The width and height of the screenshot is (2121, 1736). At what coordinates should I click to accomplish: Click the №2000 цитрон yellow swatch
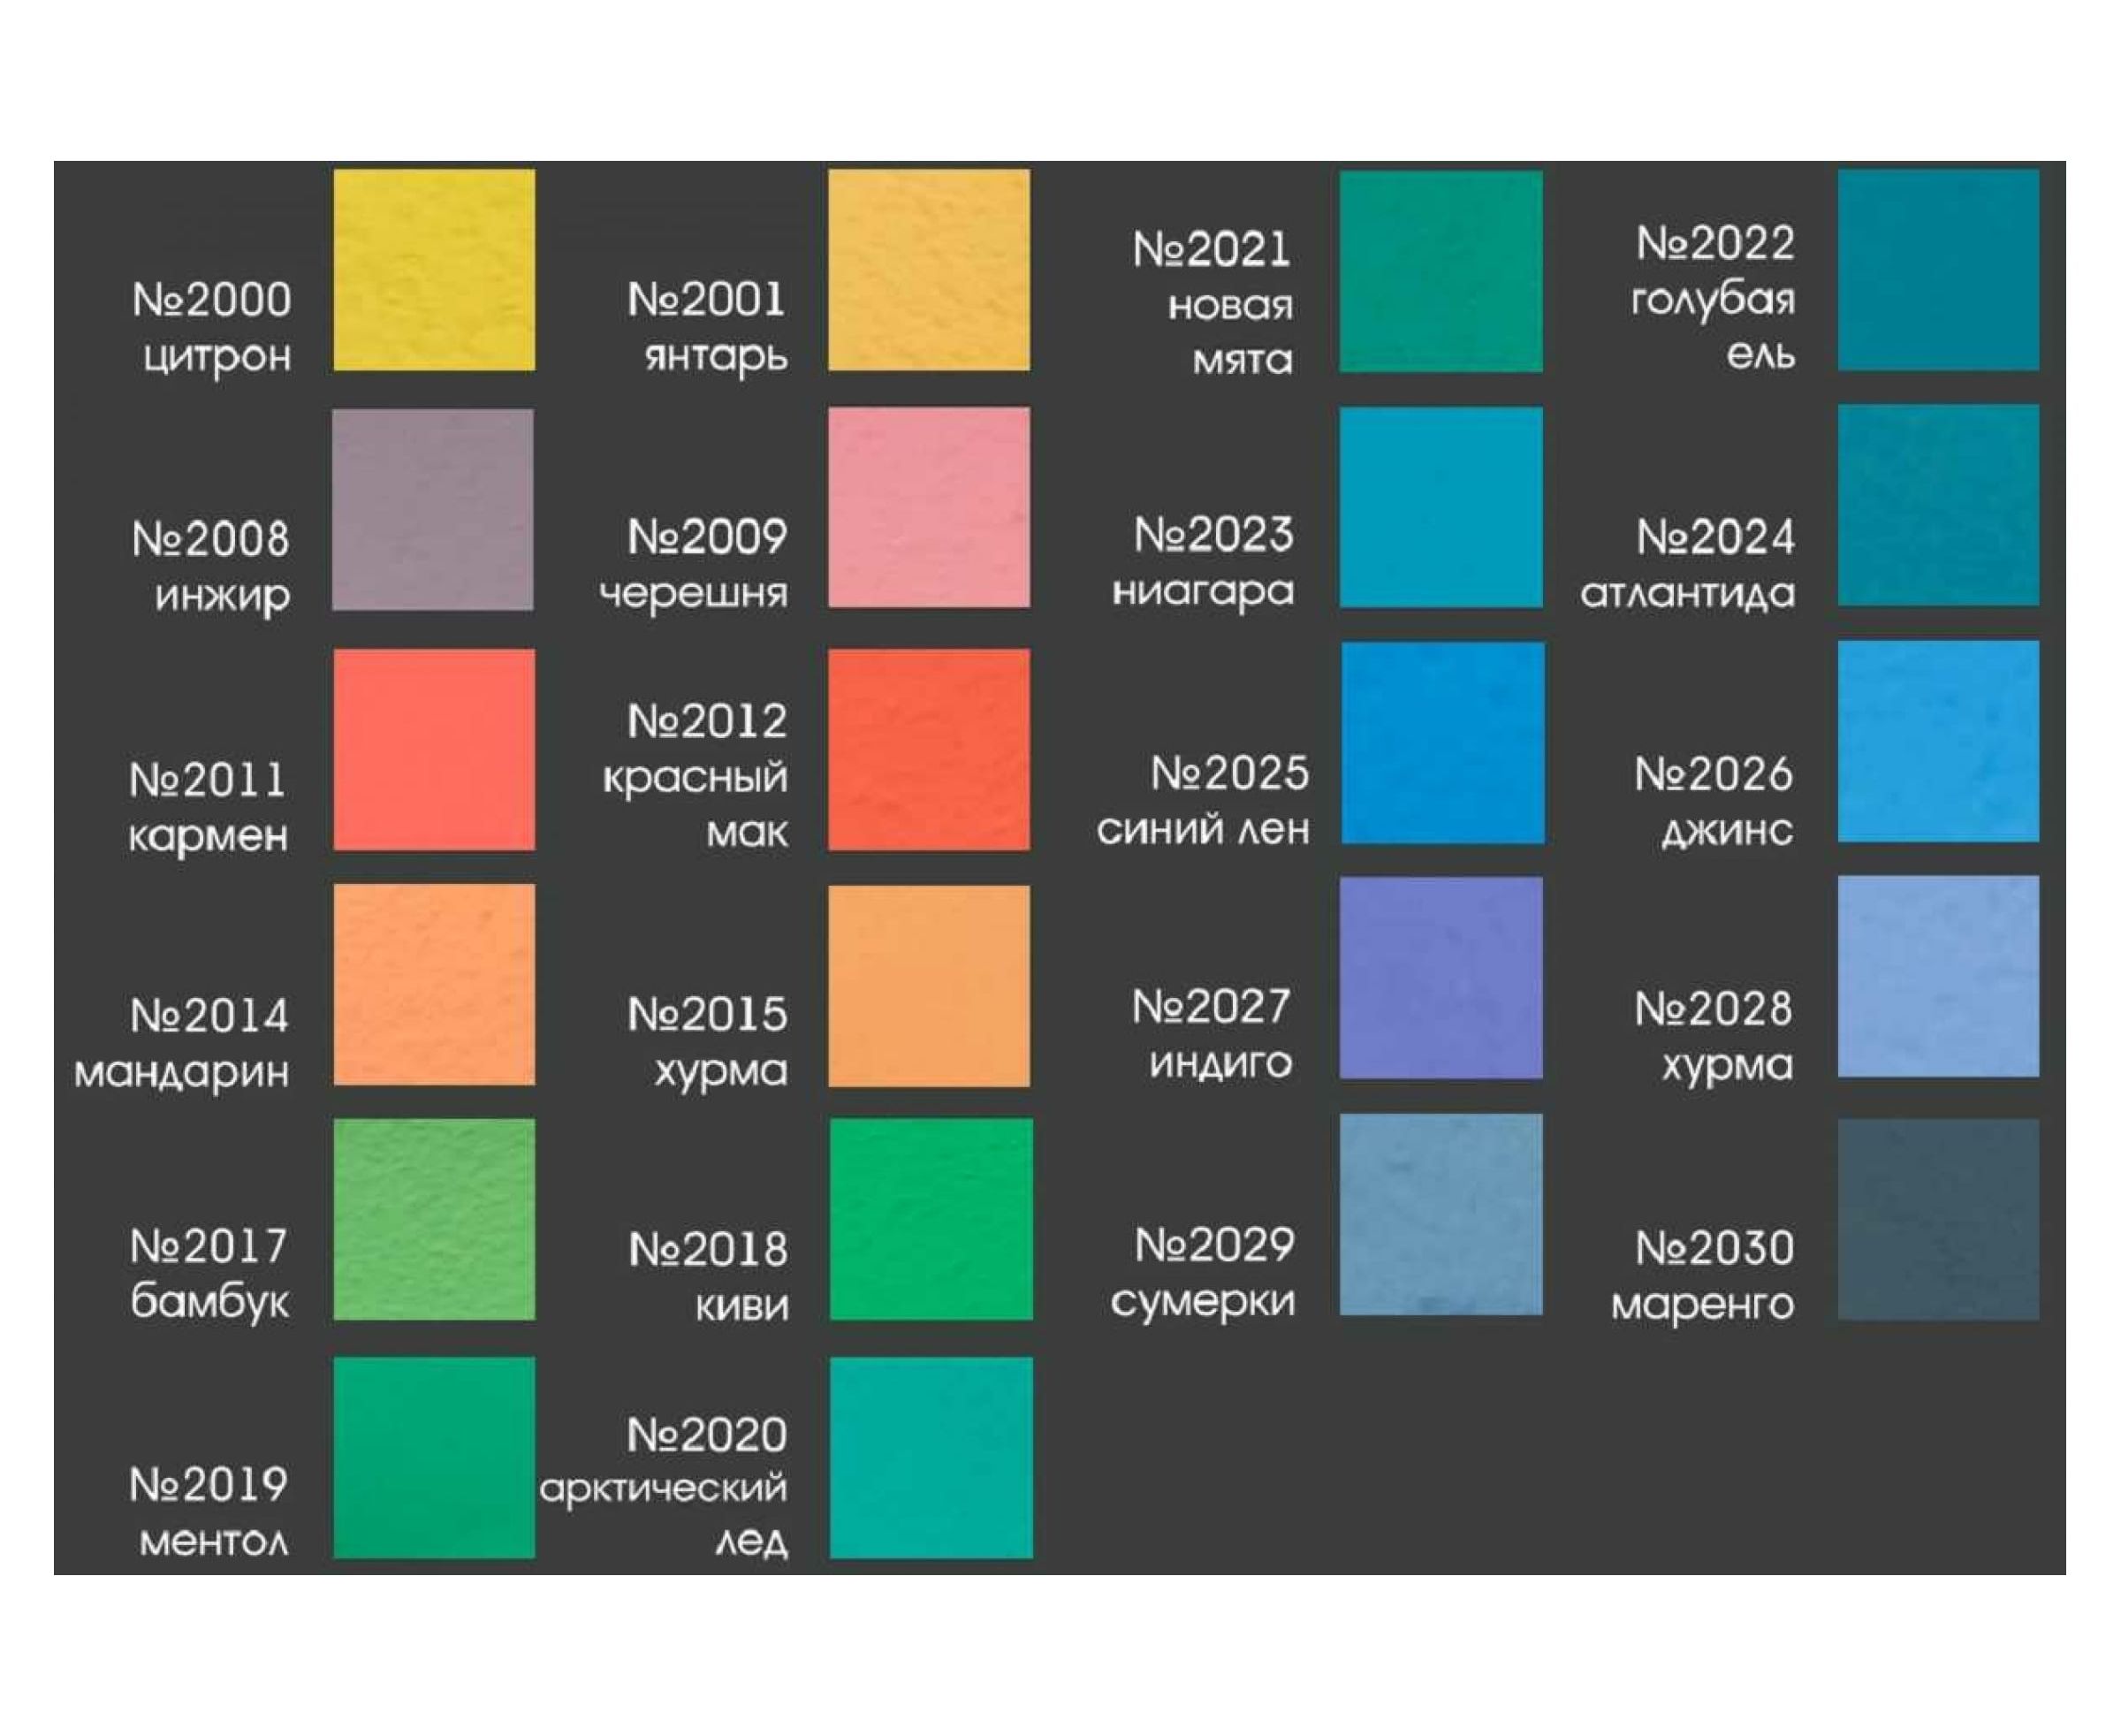[433, 270]
